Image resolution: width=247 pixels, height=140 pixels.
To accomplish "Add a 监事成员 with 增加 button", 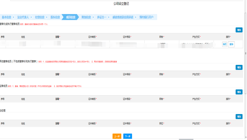I will (x=239, y=92).
